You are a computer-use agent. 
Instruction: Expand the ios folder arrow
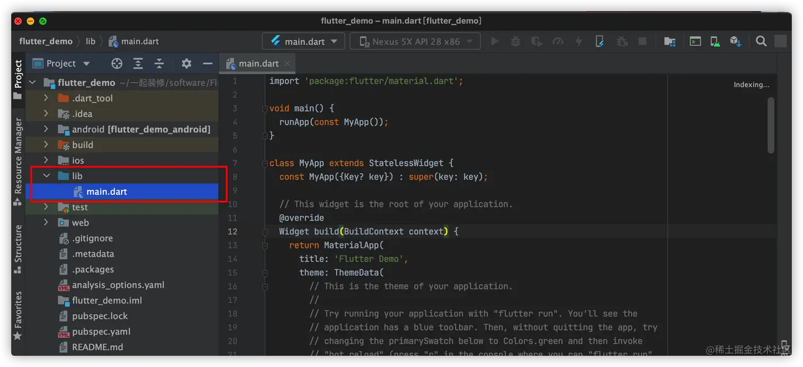pyautogui.click(x=46, y=160)
